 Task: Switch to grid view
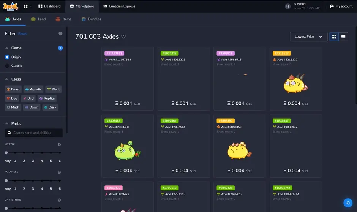pos(334,36)
